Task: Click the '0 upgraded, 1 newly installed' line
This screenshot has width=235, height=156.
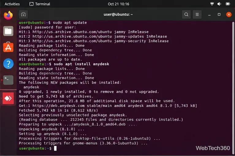Action: (89, 92)
